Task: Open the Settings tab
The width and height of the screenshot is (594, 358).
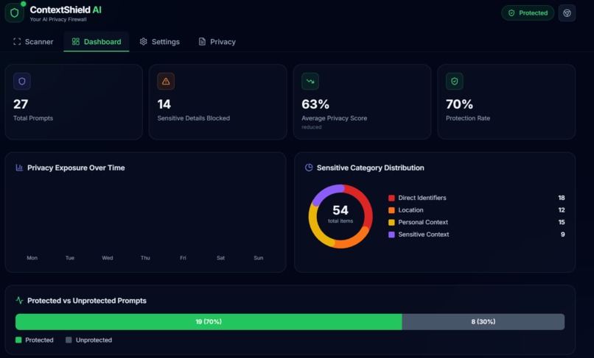Action: click(159, 42)
